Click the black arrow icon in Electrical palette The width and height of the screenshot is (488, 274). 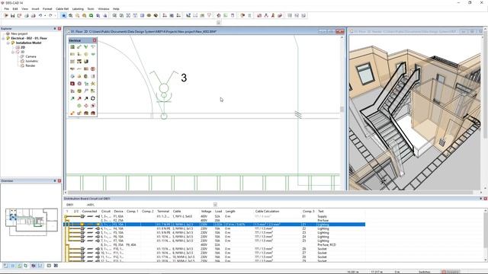(x=86, y=98)
